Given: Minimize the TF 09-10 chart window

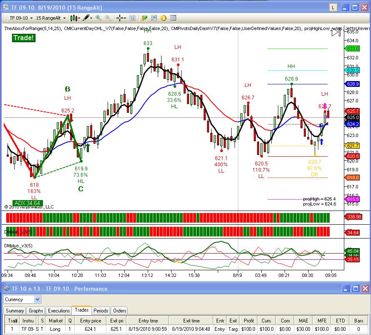Looking at the screenshot, I should pos(345,8).
